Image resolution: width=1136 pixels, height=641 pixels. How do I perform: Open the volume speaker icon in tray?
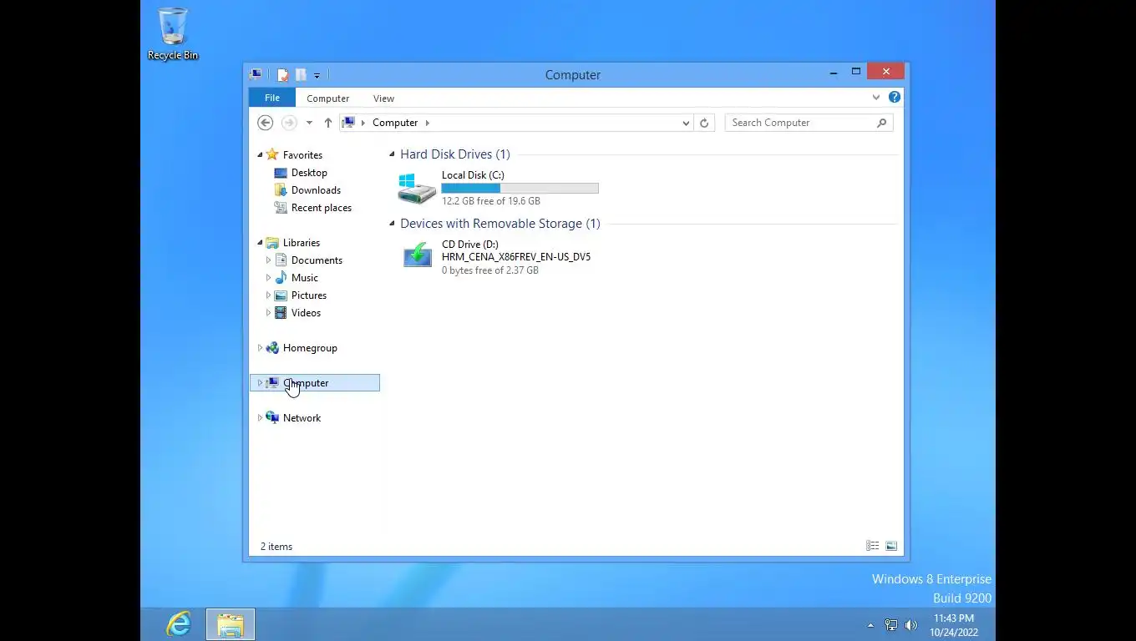(x=910, y=625)
